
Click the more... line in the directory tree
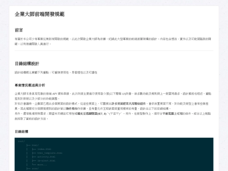coord(42,165)
